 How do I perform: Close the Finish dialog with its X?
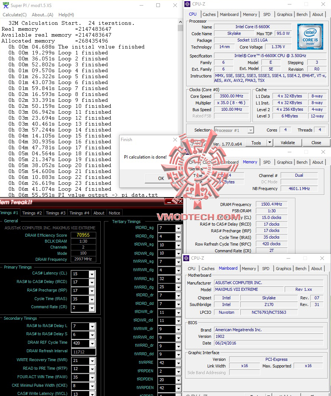click(175, 139)
